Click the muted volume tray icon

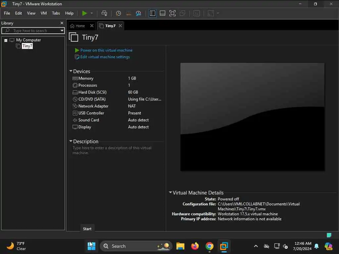(285, 246)
